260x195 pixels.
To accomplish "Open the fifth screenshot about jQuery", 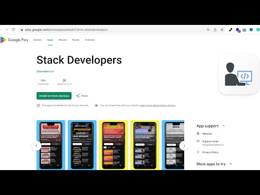I will 173,145.
